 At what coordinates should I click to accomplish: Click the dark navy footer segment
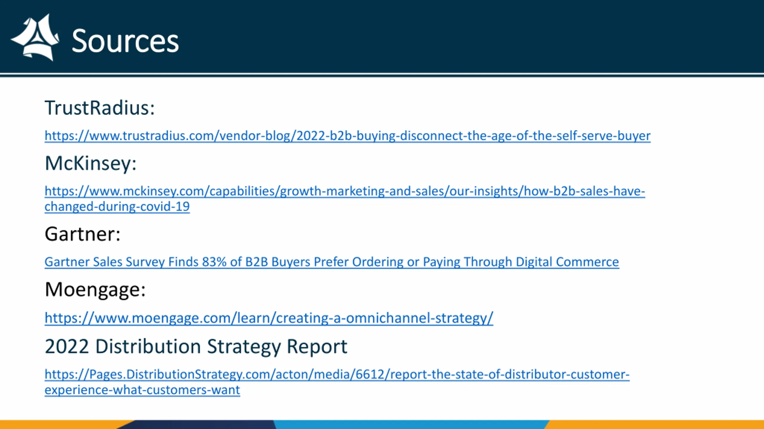tap(203, 425)
